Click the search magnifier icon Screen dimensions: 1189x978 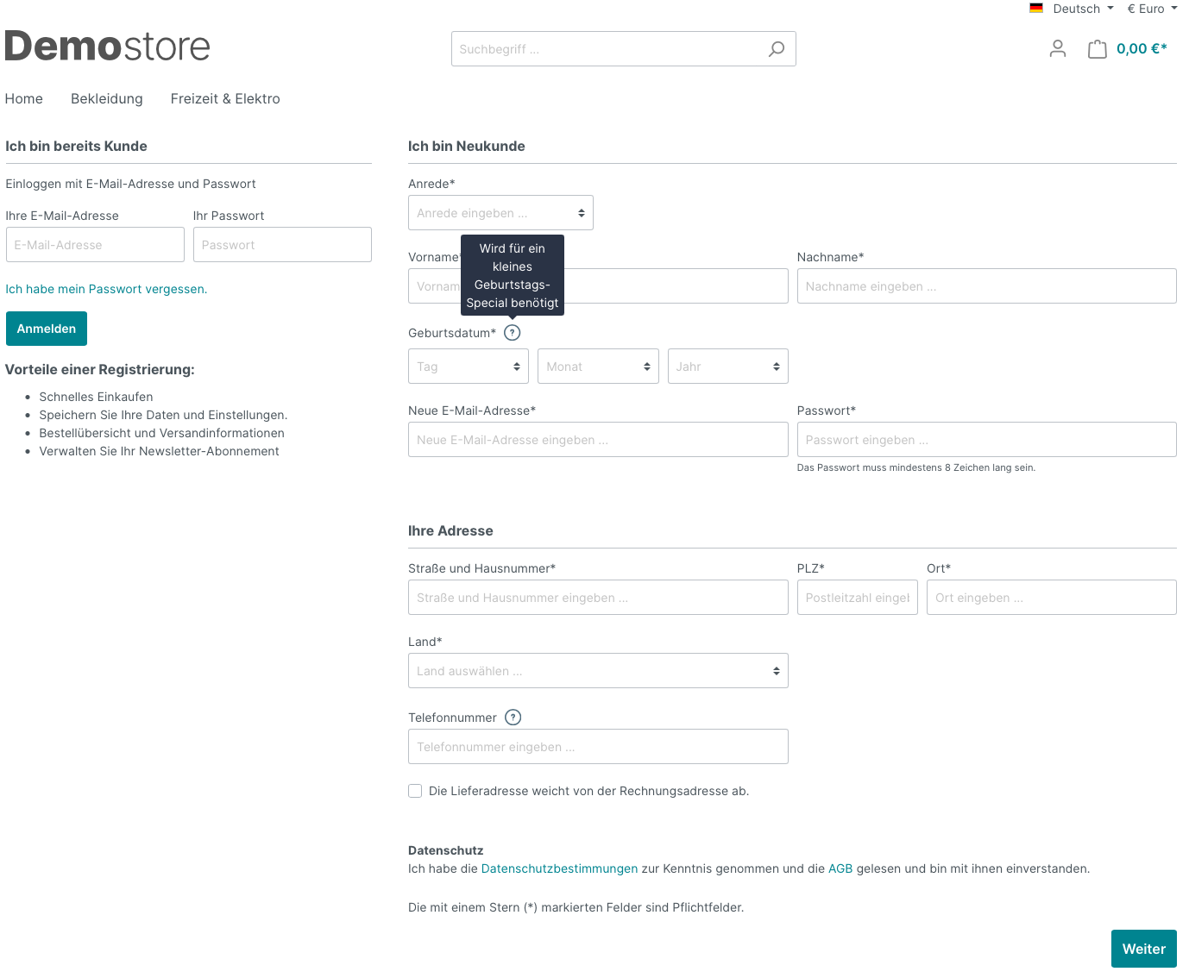click(777, 49)
